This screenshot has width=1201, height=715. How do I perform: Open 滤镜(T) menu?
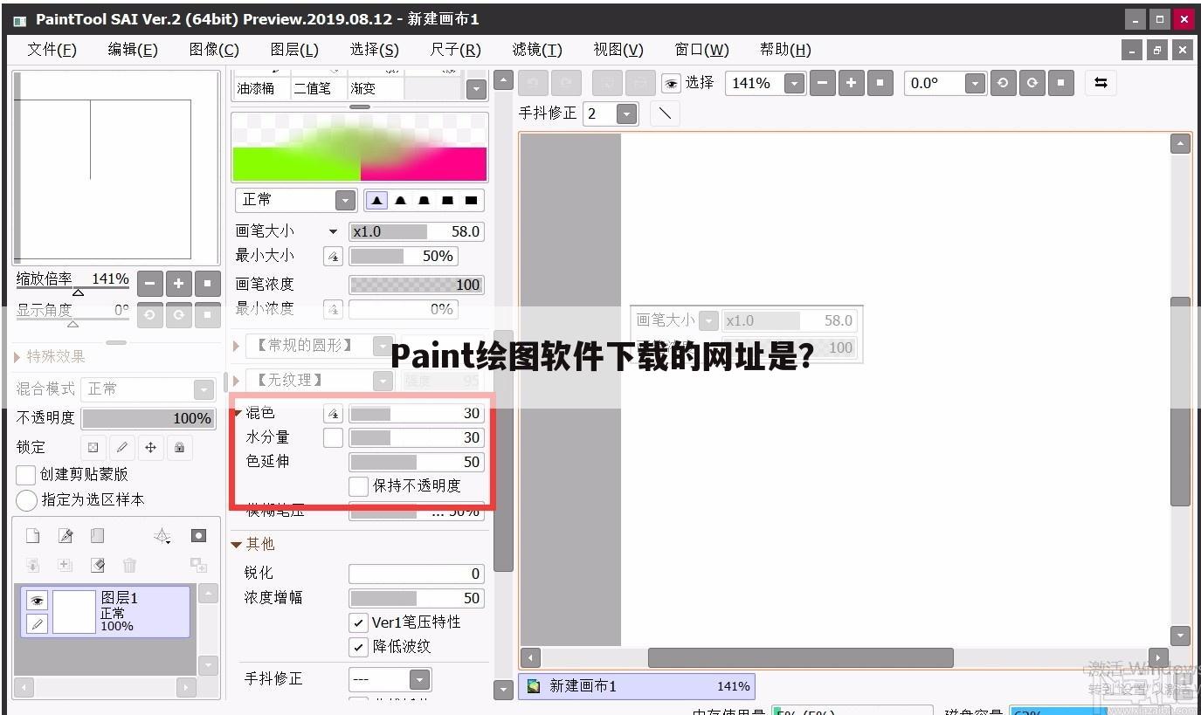pyautogui.click(x=537, y=50)
